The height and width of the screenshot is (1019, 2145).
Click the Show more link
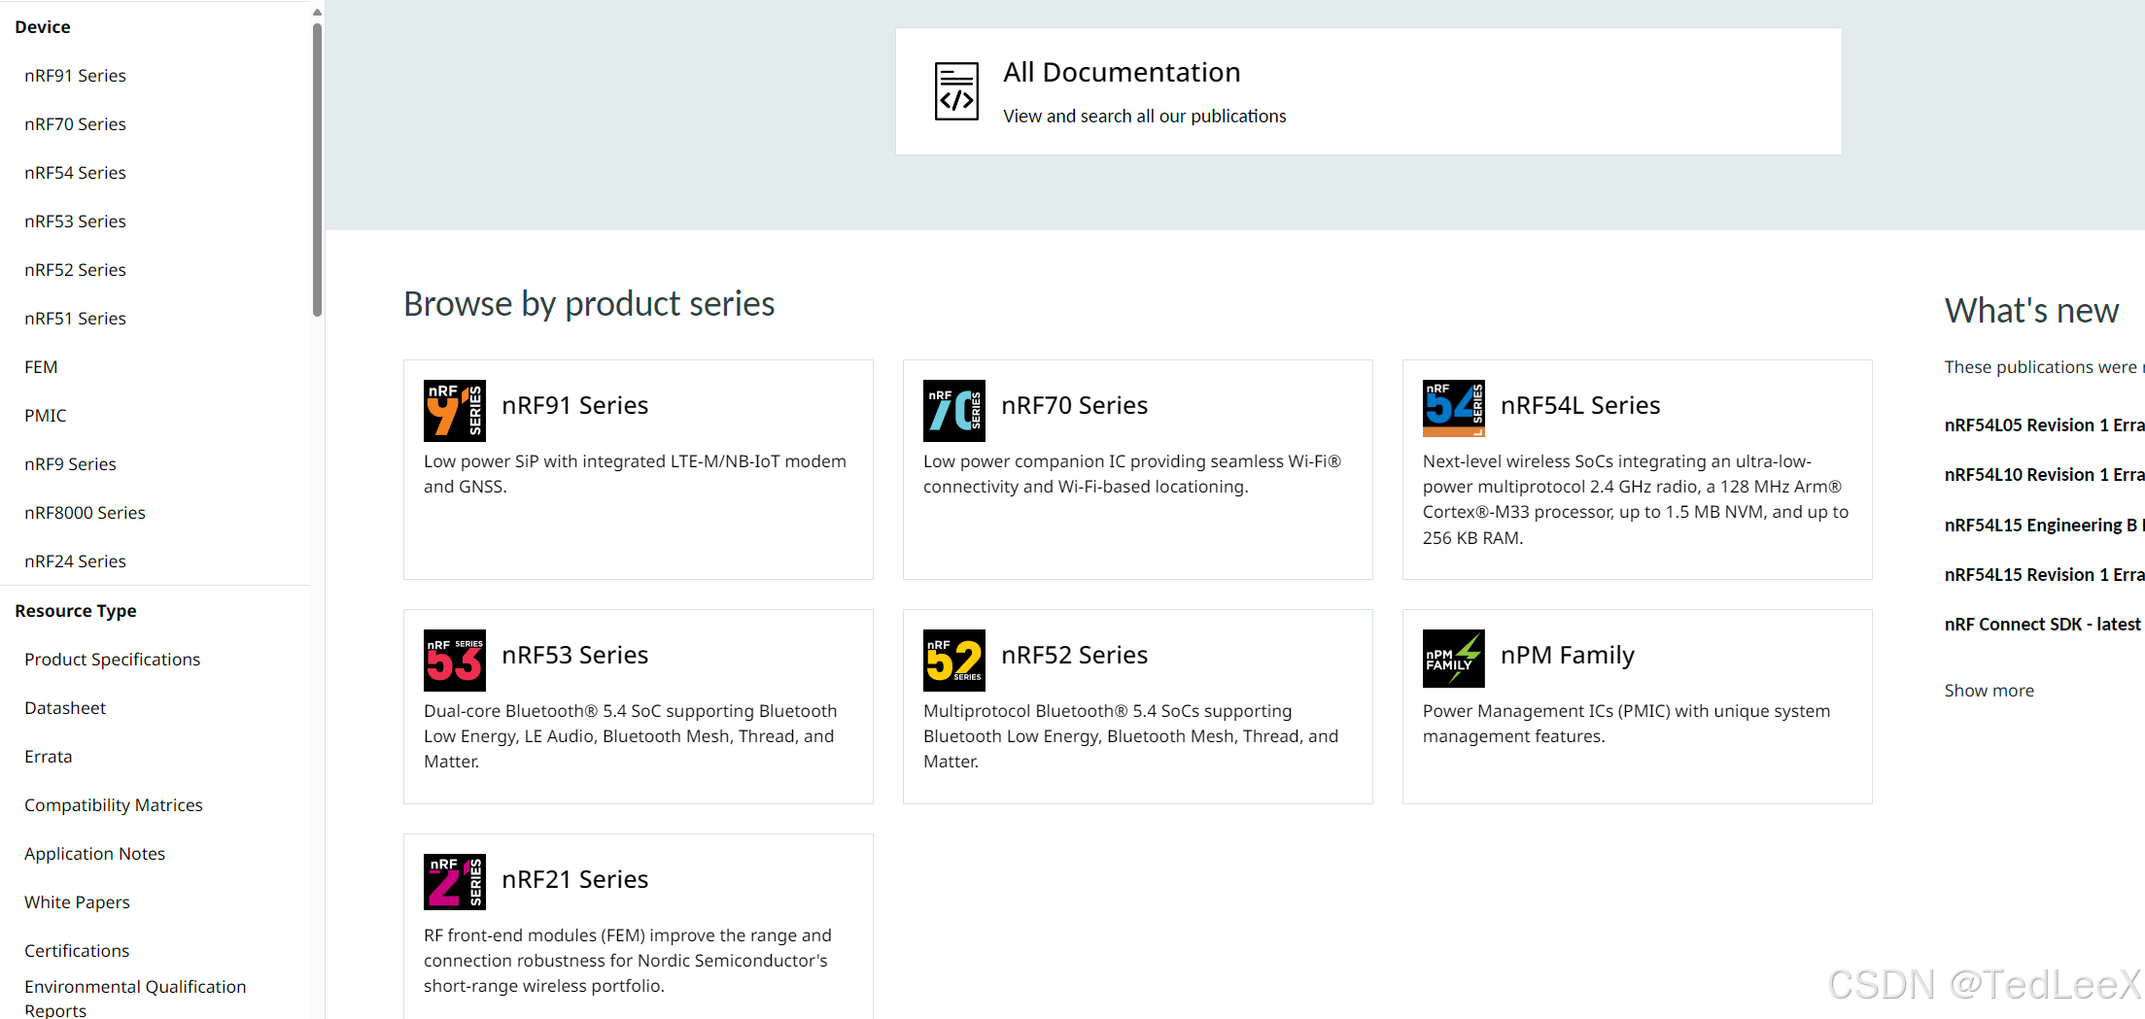1989,690
